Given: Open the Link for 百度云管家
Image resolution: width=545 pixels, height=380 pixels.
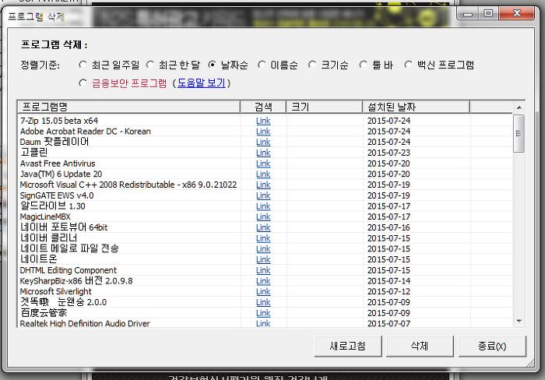Looking at the screenshot, I should click(263, 313).
